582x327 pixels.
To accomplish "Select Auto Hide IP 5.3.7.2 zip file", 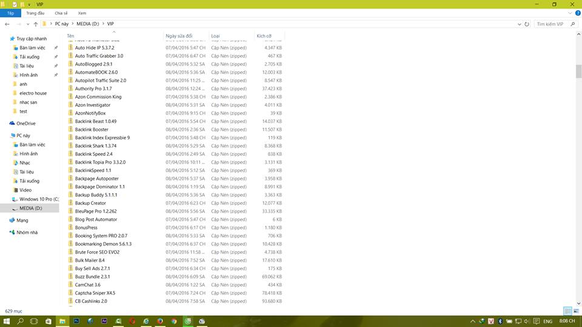I will tap(95, 48).
